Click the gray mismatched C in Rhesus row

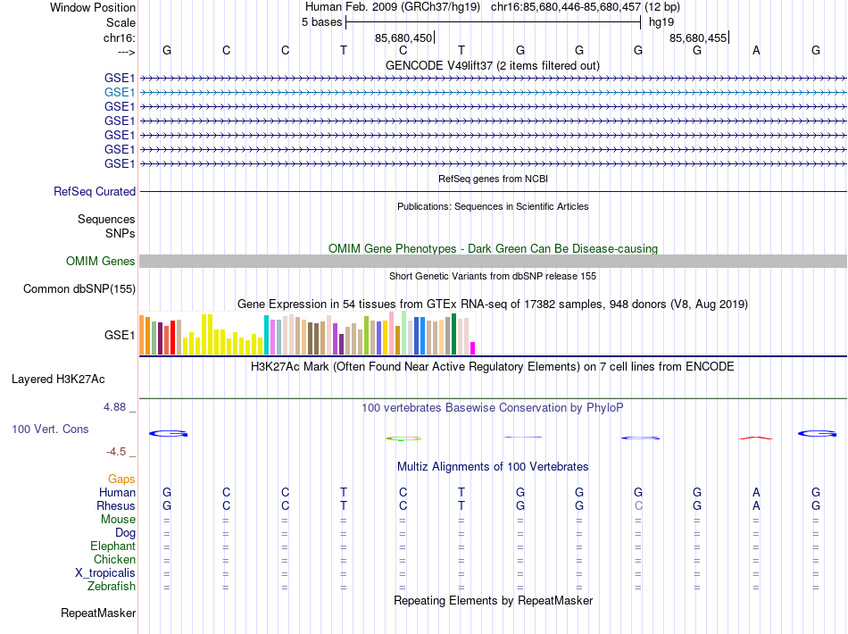click(639, 505)
